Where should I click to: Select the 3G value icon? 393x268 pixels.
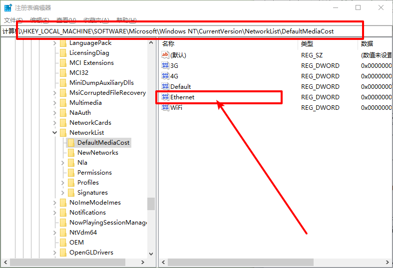(x=165, y=65)
